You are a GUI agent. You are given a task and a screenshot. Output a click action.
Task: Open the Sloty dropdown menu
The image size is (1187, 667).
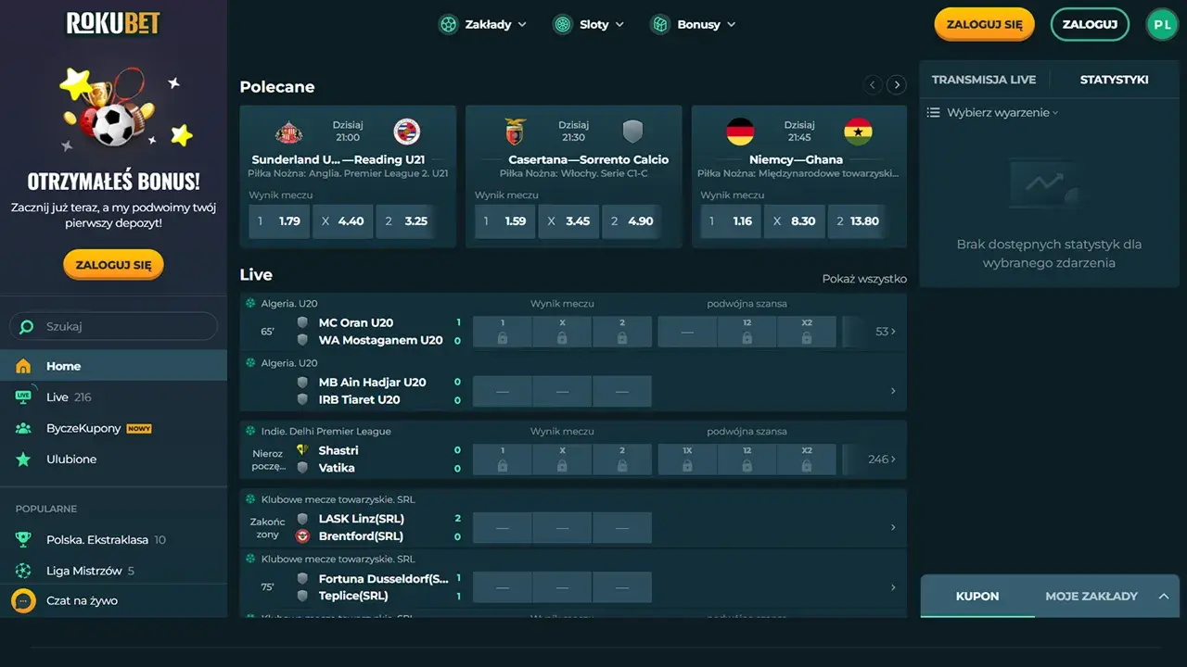[588, 24]
